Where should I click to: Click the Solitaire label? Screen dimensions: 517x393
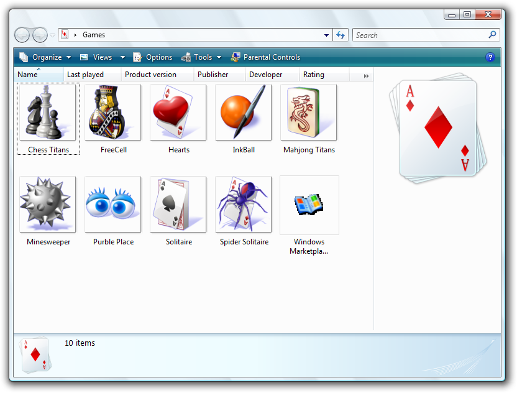179,242
